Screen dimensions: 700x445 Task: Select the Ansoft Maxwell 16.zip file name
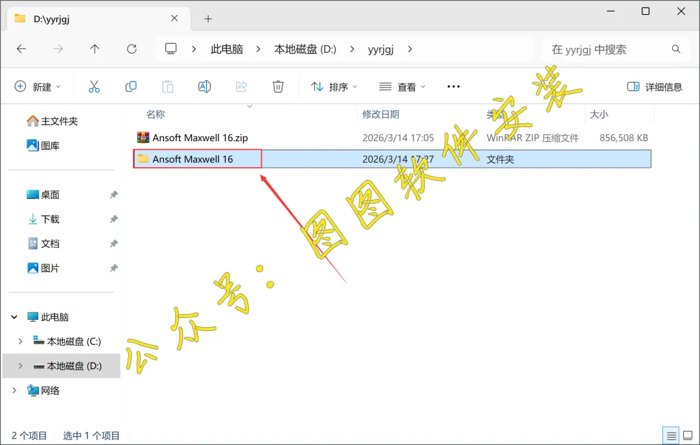pyautogui.click(x=200, y=137)
